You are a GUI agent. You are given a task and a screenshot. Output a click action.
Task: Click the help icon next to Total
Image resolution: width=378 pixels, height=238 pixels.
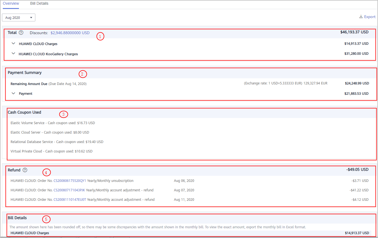[21, 32]
